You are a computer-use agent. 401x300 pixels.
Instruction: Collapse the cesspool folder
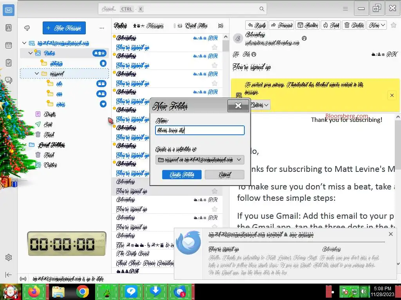pyautogui.click(x=37, y=73)
